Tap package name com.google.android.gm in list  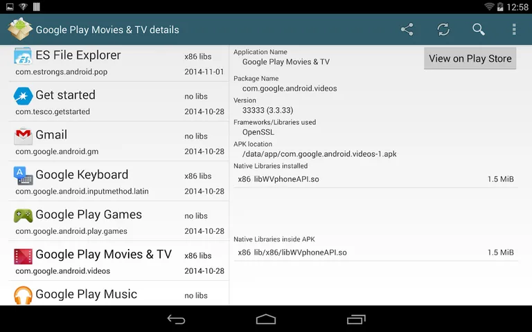57,151
